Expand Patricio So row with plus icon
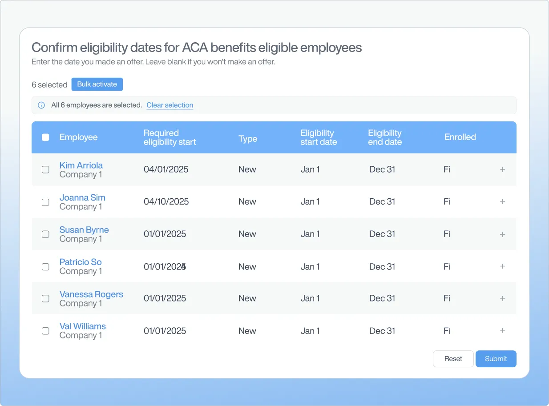 (x=503, y=266)
